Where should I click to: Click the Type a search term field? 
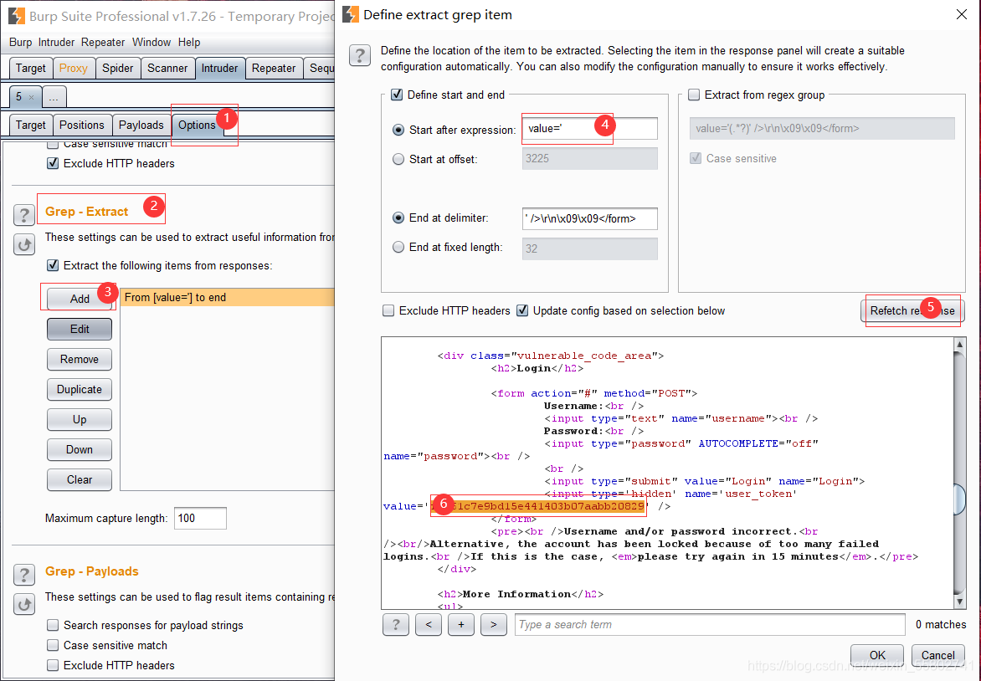710,624
